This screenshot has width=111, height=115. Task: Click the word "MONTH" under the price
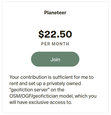click(x=61, y=44)
